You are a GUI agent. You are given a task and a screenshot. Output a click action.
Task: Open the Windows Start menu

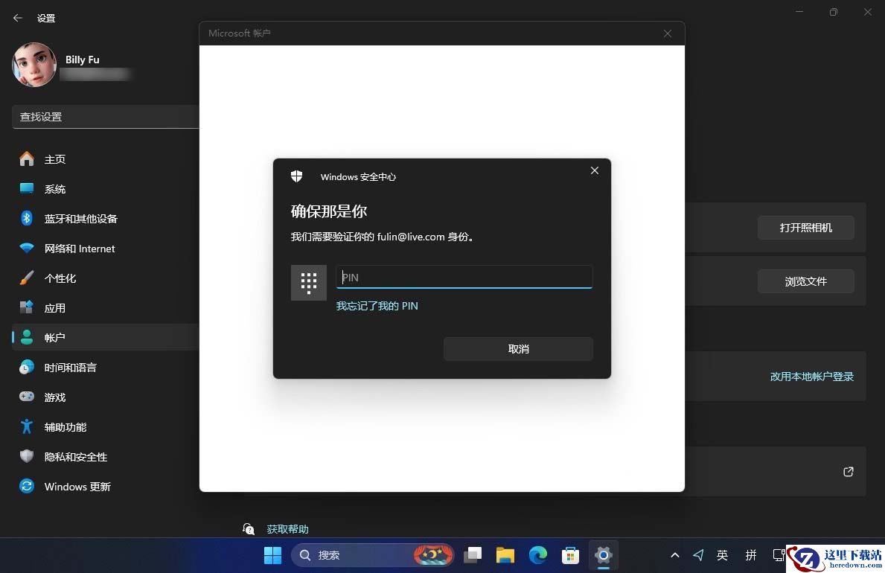coord(272,555)
